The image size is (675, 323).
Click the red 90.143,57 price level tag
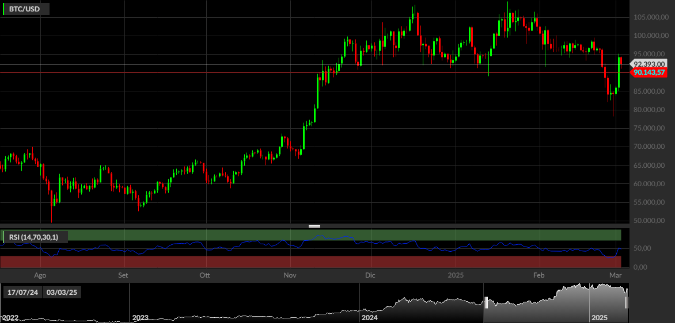tap(650, 72)
